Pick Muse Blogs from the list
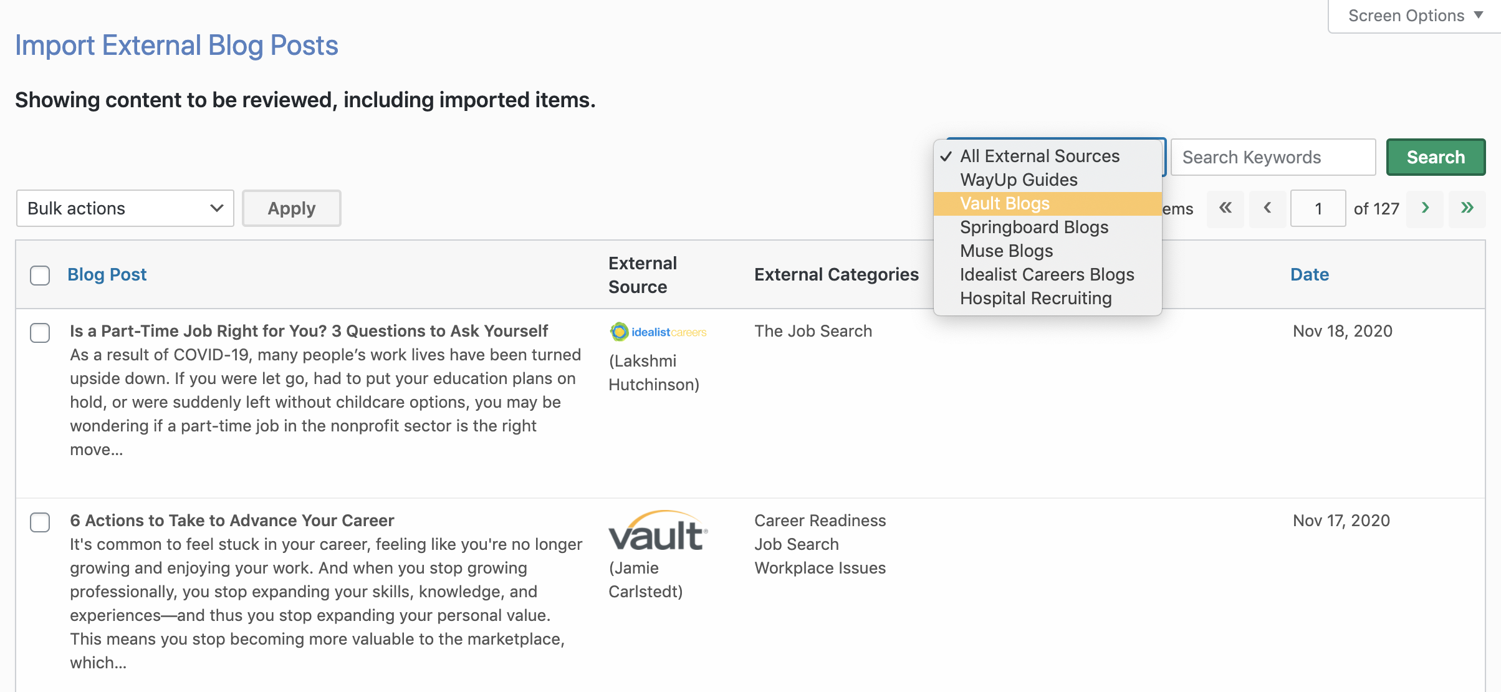1501x692 pixels. pos(1006,251)
